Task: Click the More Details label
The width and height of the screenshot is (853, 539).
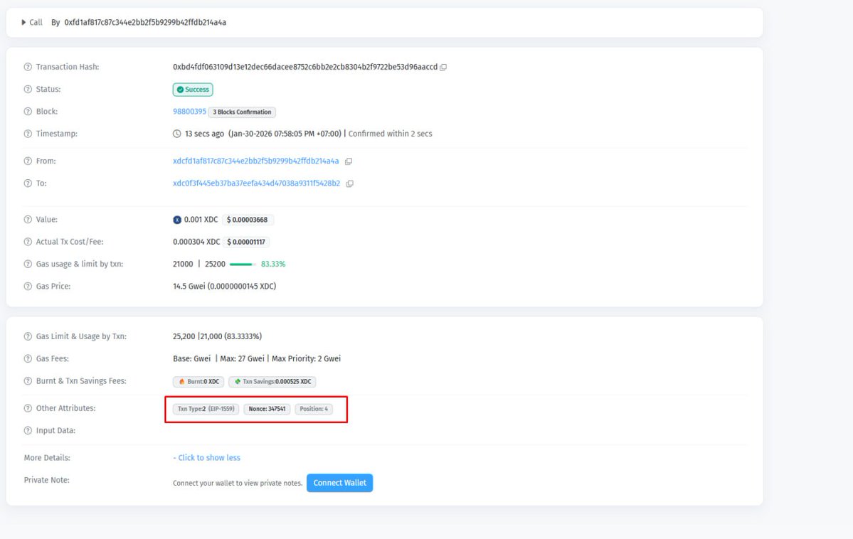Action: pyautogui.click(x=47, y=458)
